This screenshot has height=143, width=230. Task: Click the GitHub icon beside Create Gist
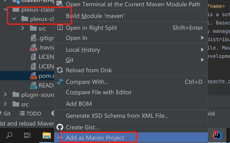click(x=60, y=127)
